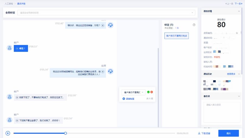Play the agent's '喂你好' message audio
Image resolution: width=245 pixels, height=138 pixels.
tap(103, 25)
